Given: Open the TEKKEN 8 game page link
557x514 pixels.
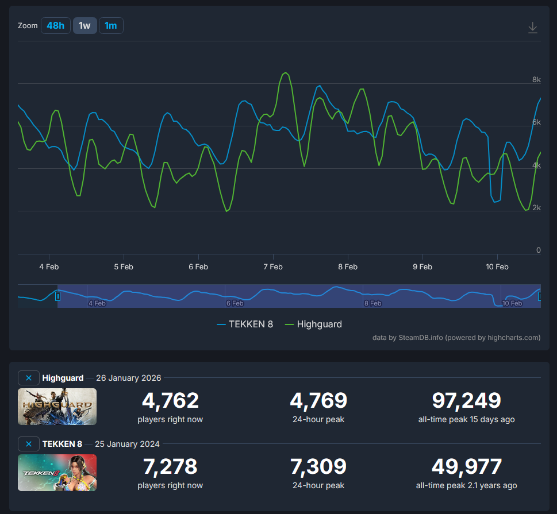Looking at the screenshot, I should 62,444.
